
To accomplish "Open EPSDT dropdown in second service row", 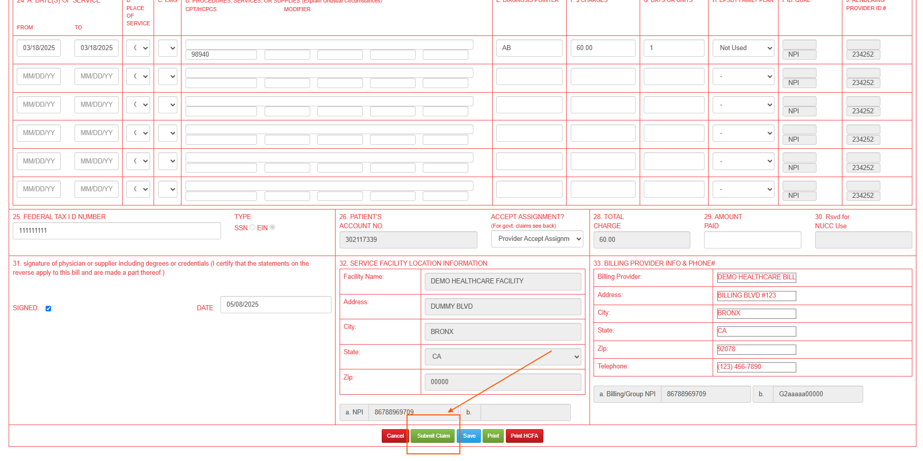I will pyautogui.click(x=743, y=76).
